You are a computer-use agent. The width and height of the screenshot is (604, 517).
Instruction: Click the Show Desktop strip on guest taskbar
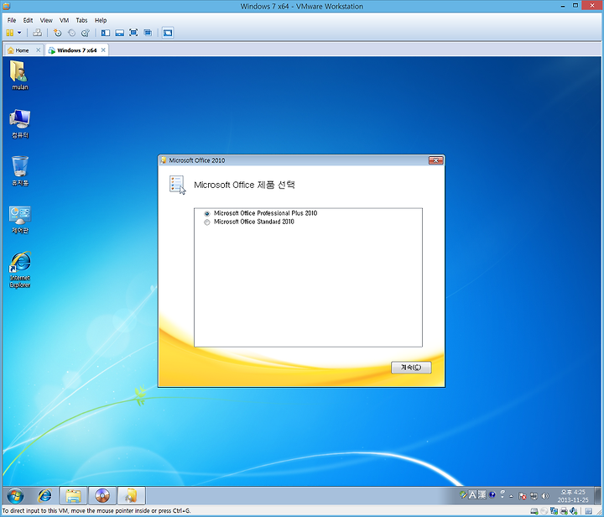point(596,496)
